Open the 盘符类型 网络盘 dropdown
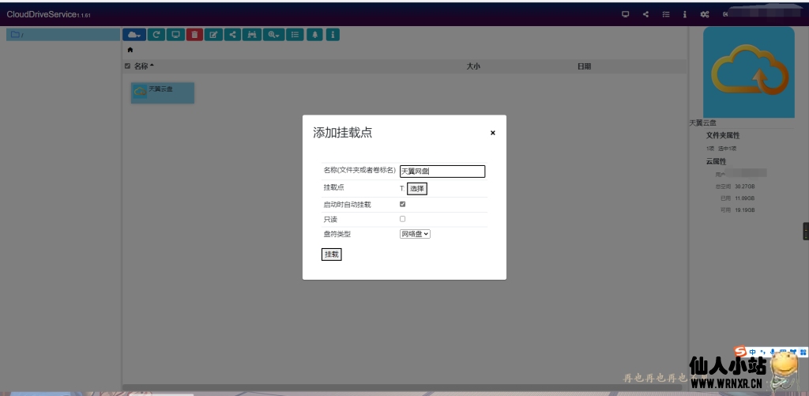 [415, 234]
